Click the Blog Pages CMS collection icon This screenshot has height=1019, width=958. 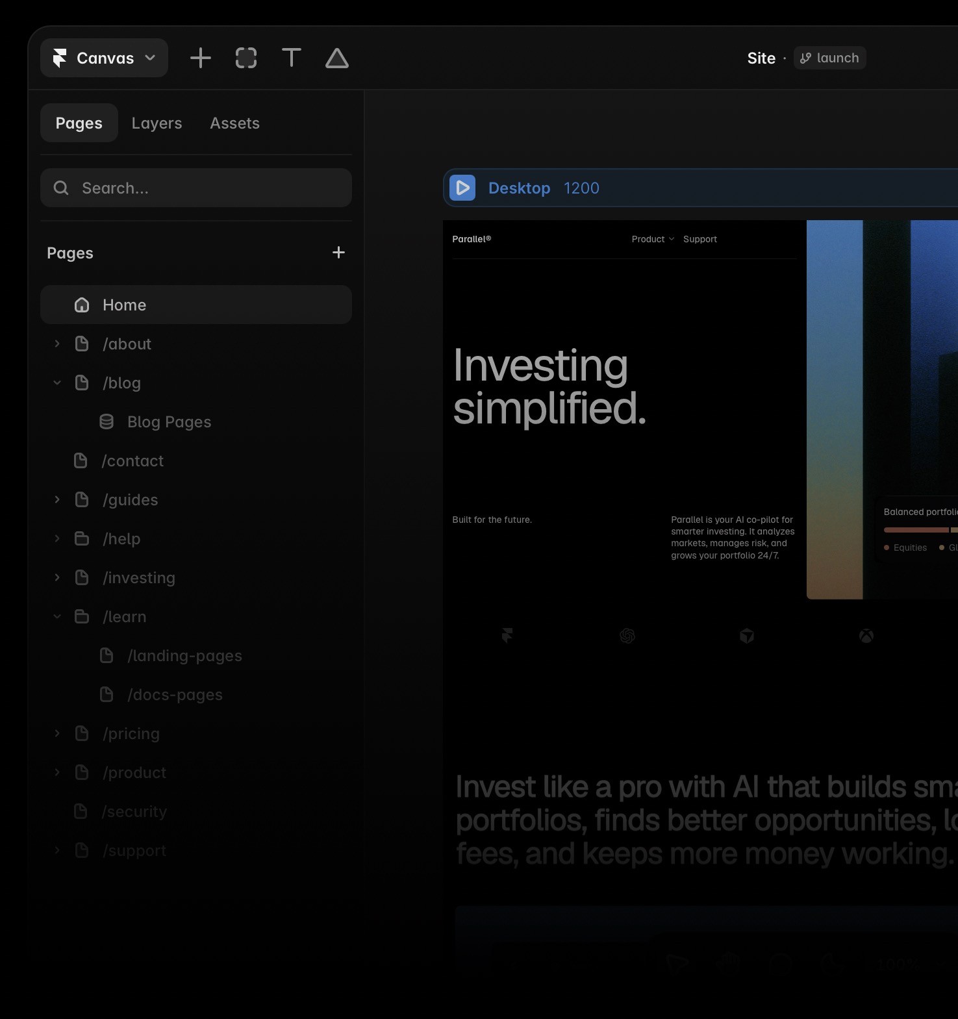coord(107,421)
